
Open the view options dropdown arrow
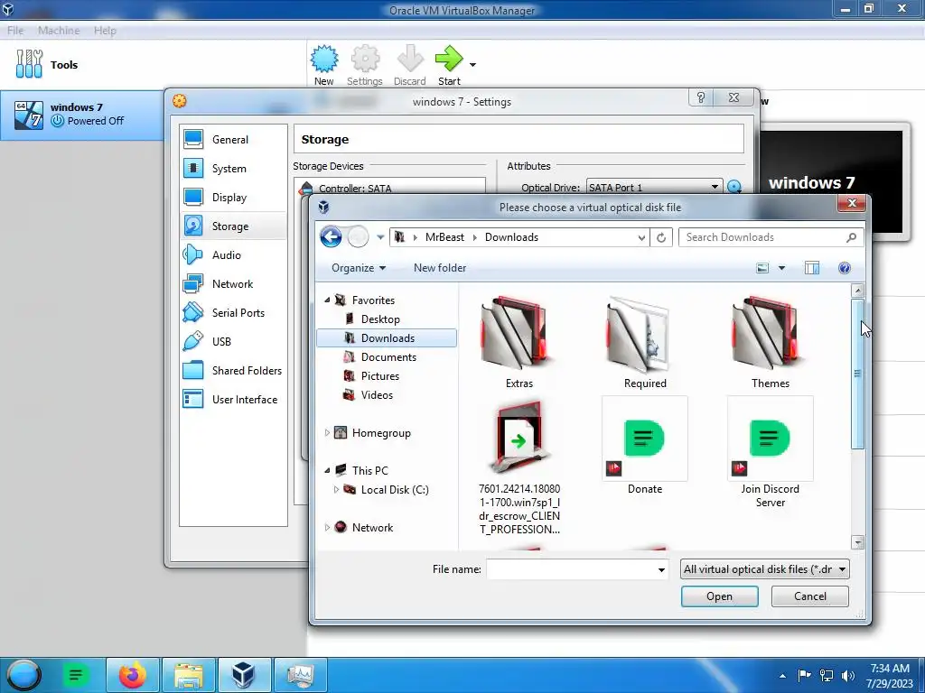click(x=781, y=268)
